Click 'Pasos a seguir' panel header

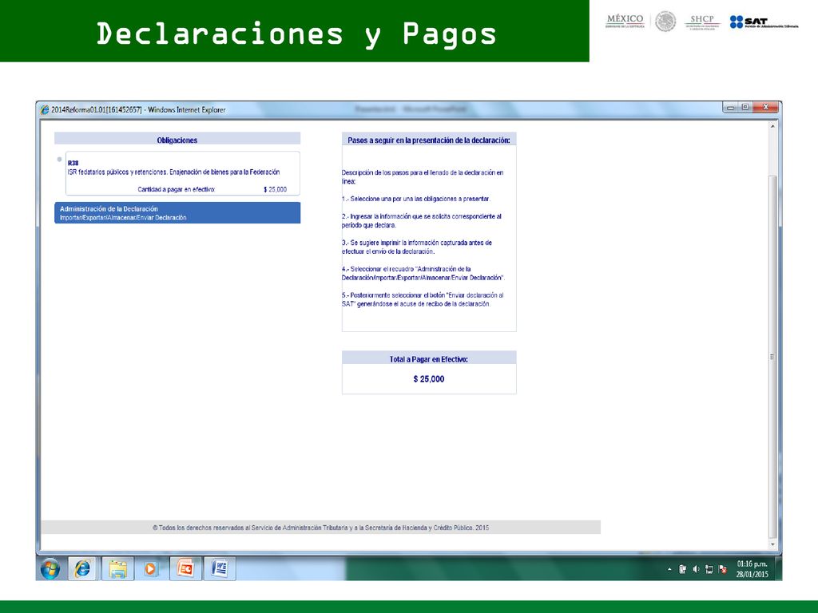point(429,140)
